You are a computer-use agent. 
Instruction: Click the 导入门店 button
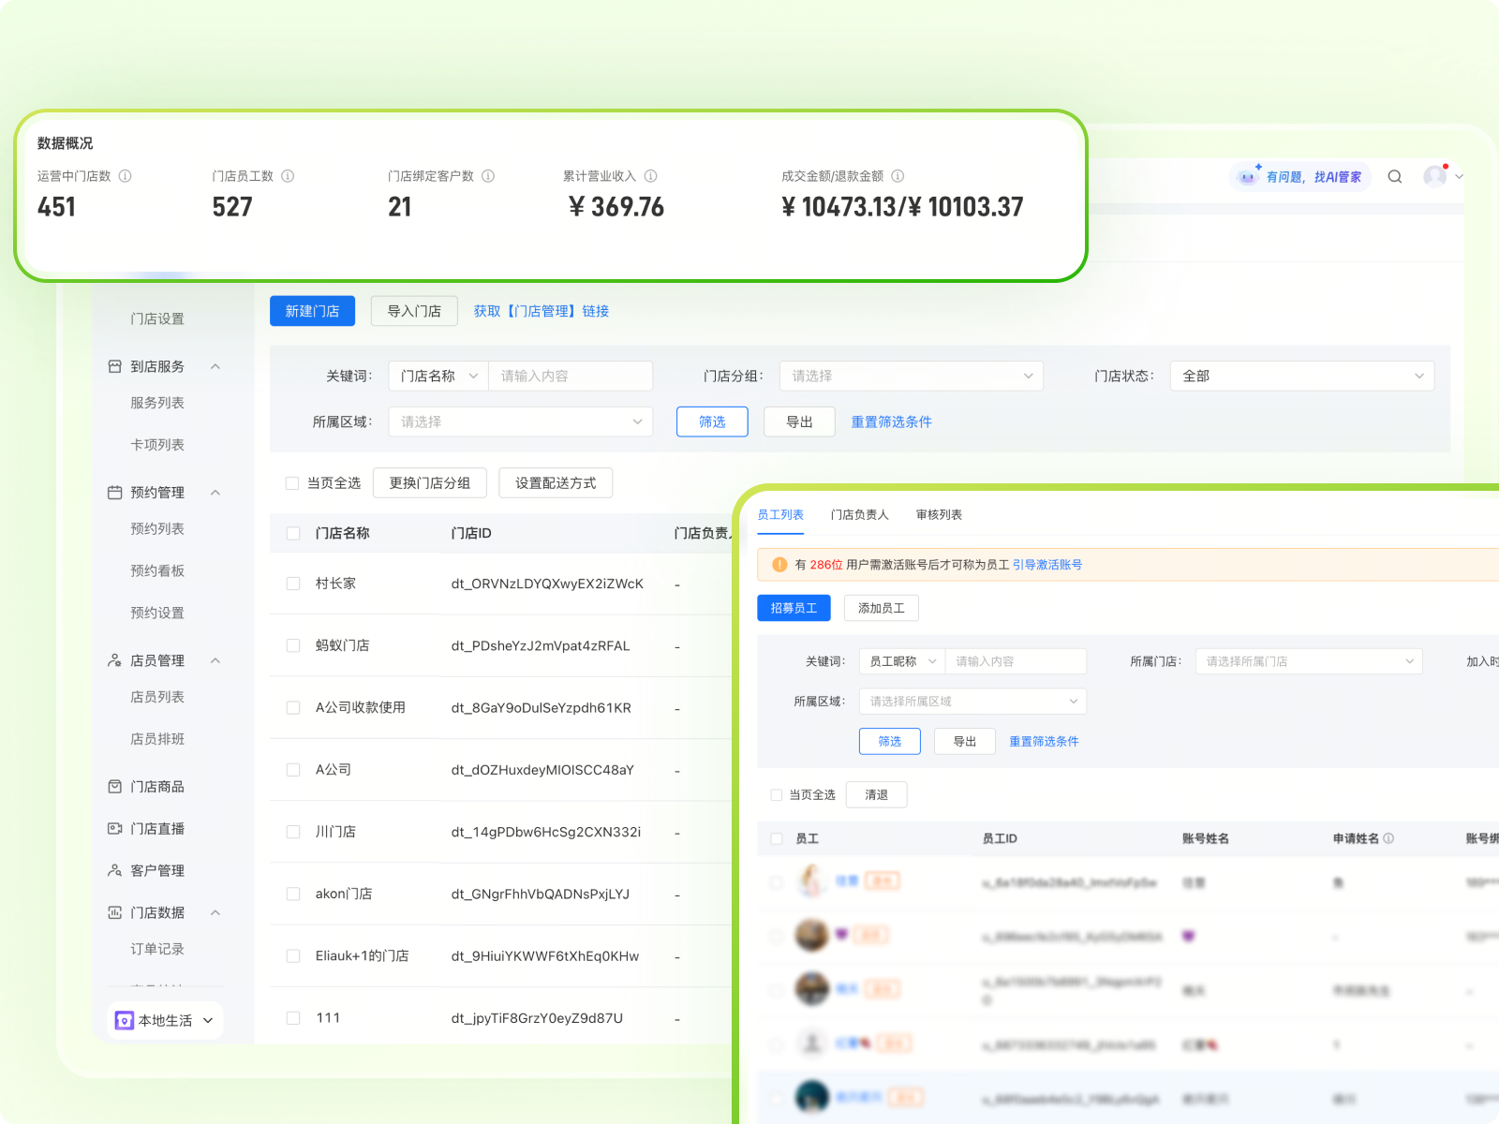pos(414,311)
